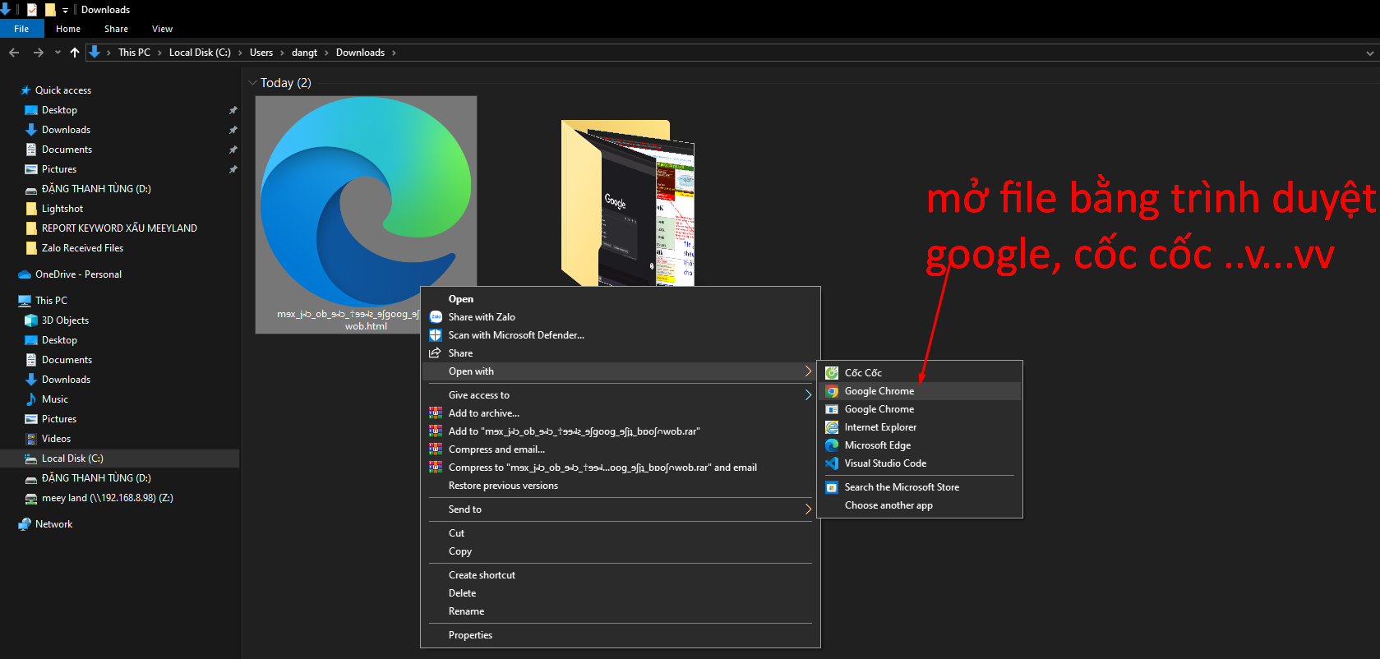
Task: Go forward using the Forward arrow
Action: click(x=38, y=53)
